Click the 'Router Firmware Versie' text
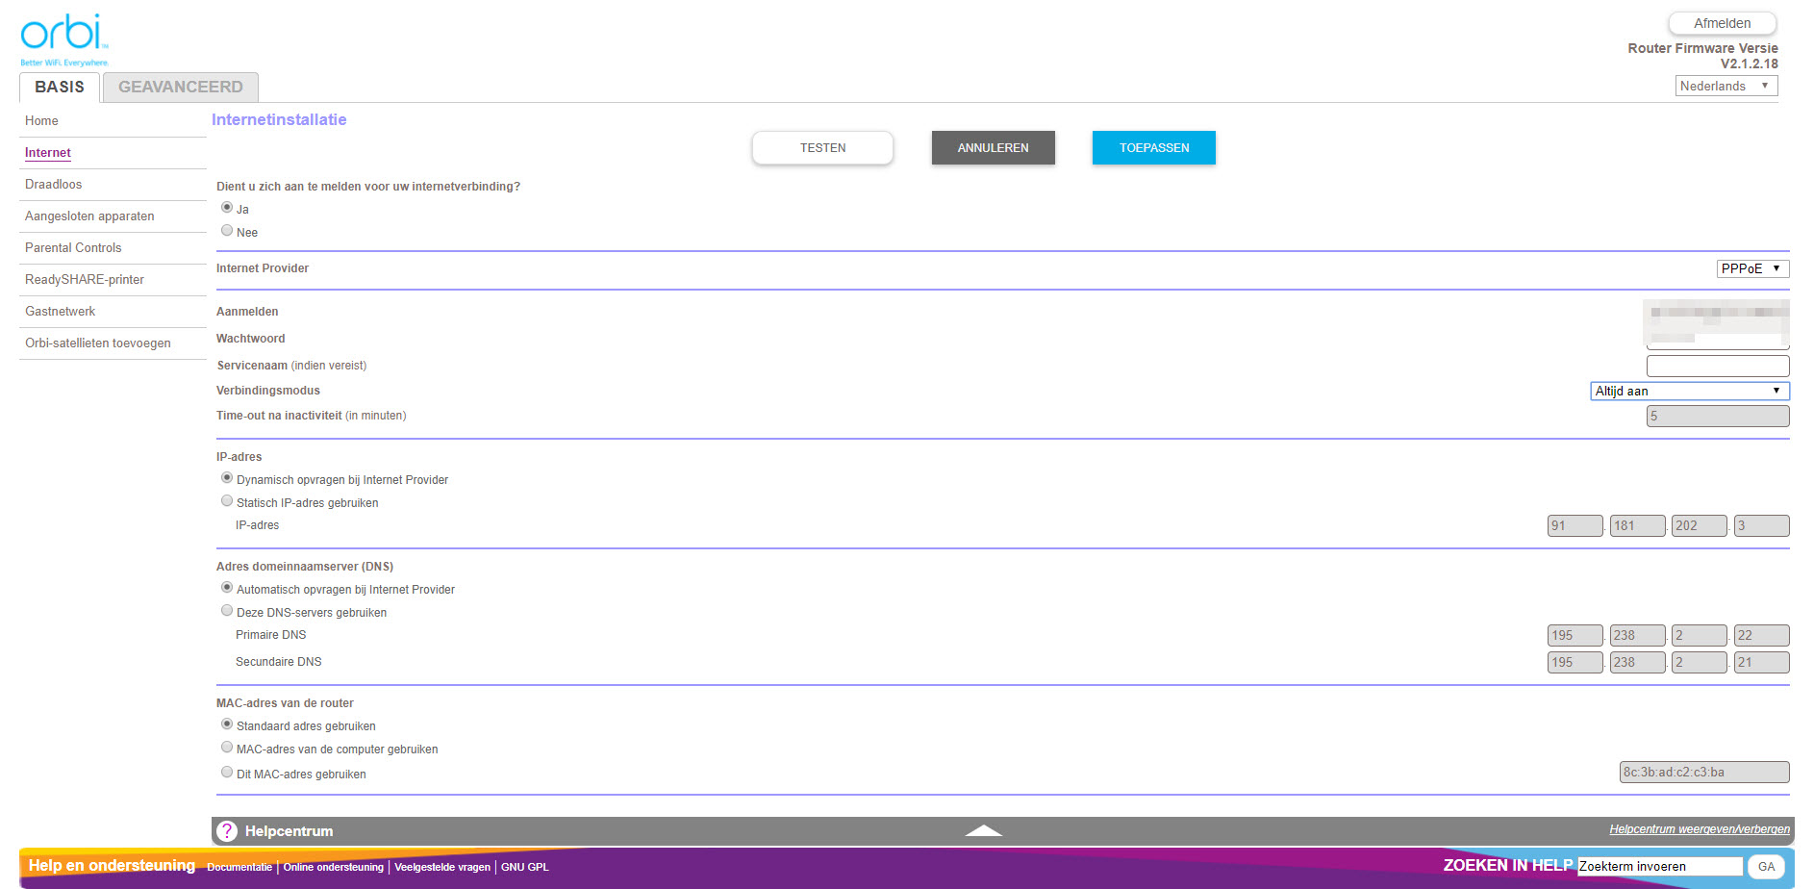The width and height of the screenshot is (1814, 889). (x=1702, y=48)
